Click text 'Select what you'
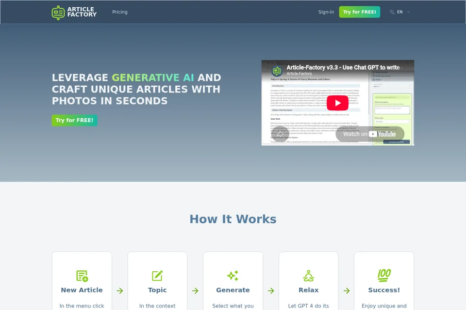This screenshot has width=466, height=310. (233, 306)
